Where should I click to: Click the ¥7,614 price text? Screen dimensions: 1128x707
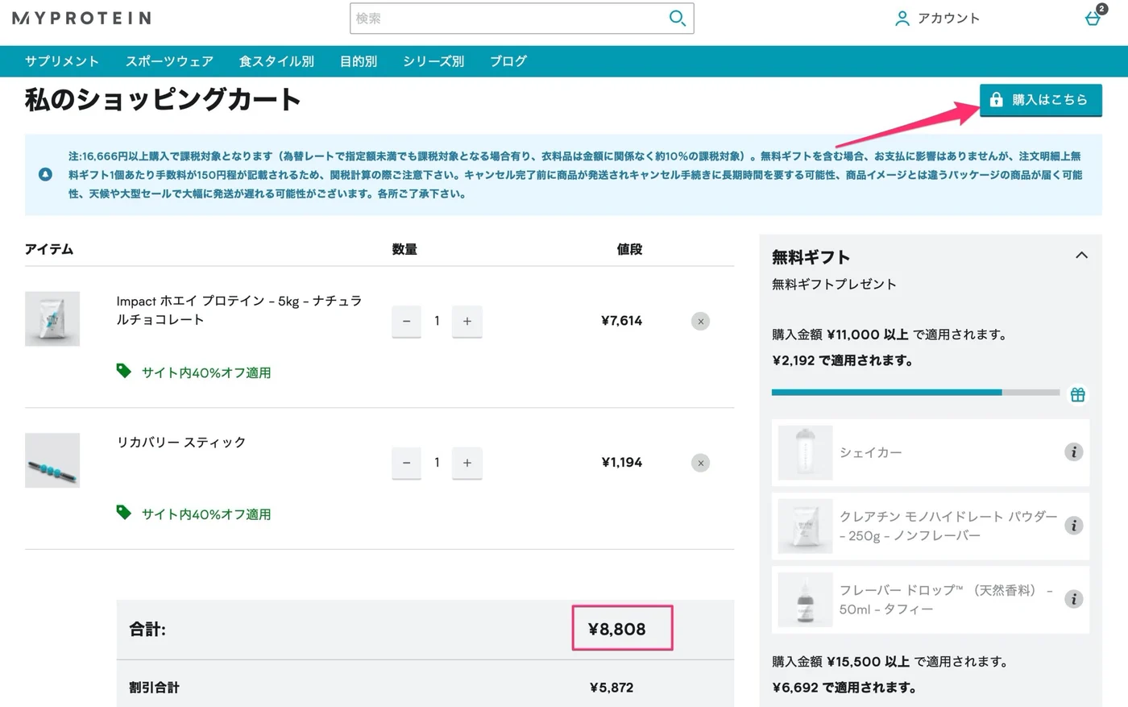[x=622, y=321]
